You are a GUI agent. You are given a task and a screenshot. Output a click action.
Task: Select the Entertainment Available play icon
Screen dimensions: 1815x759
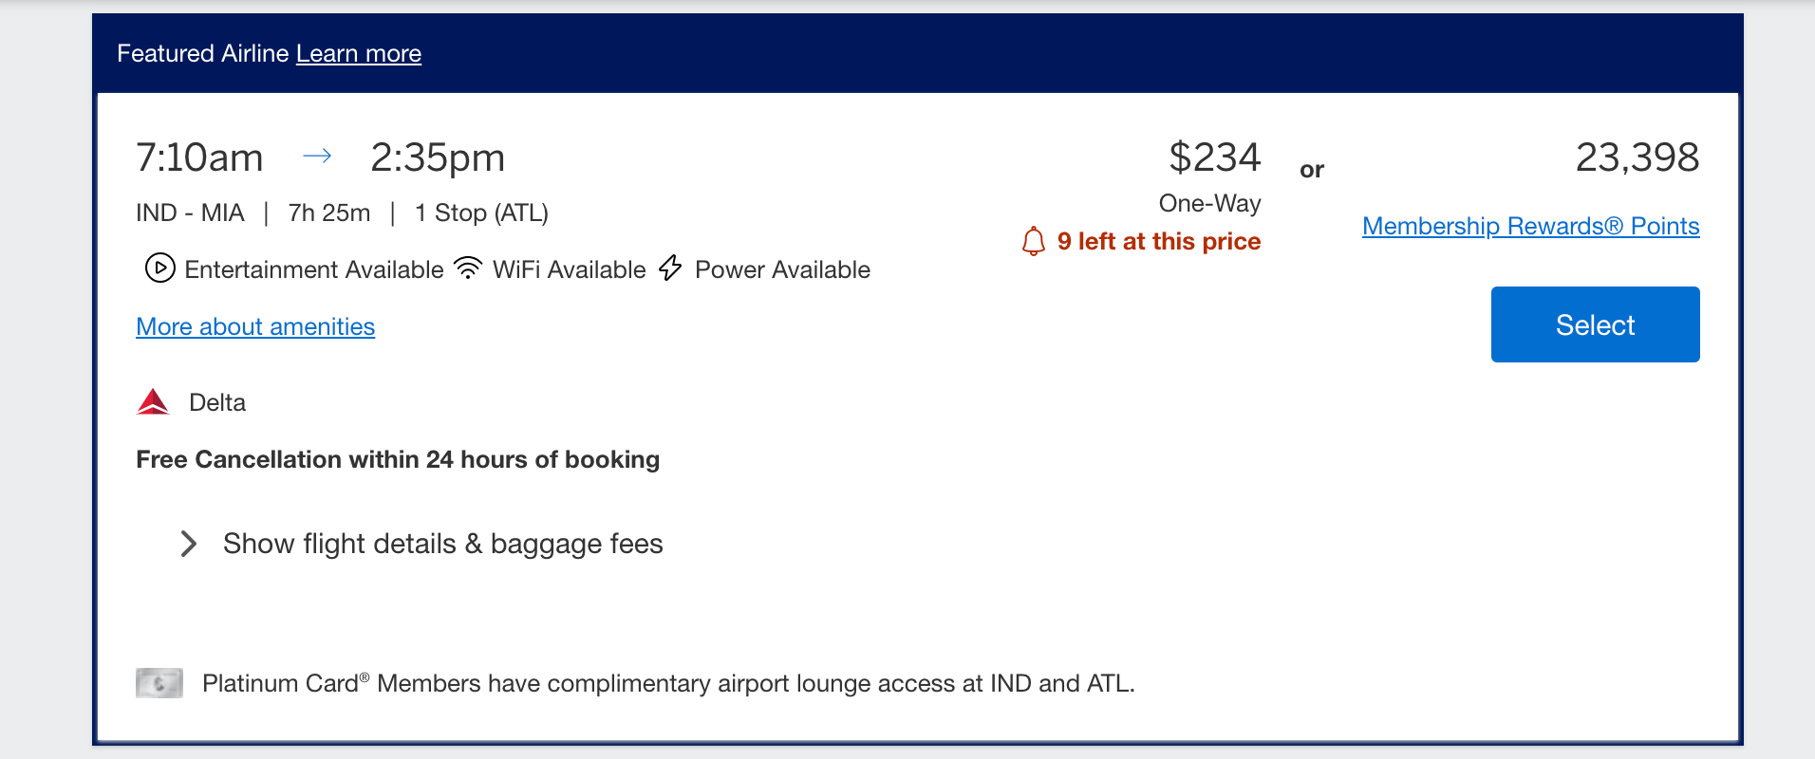click(x=159, y=268)
